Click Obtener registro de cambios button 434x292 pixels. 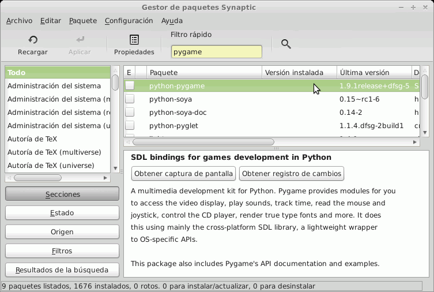tap(292, 174)
